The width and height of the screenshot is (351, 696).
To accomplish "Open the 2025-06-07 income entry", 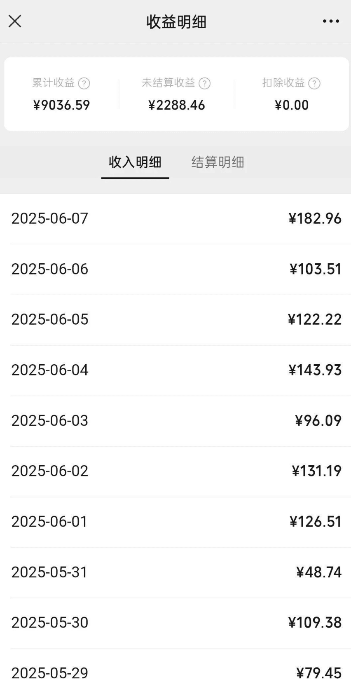I will pyautogui.click(x=175, y=218).
